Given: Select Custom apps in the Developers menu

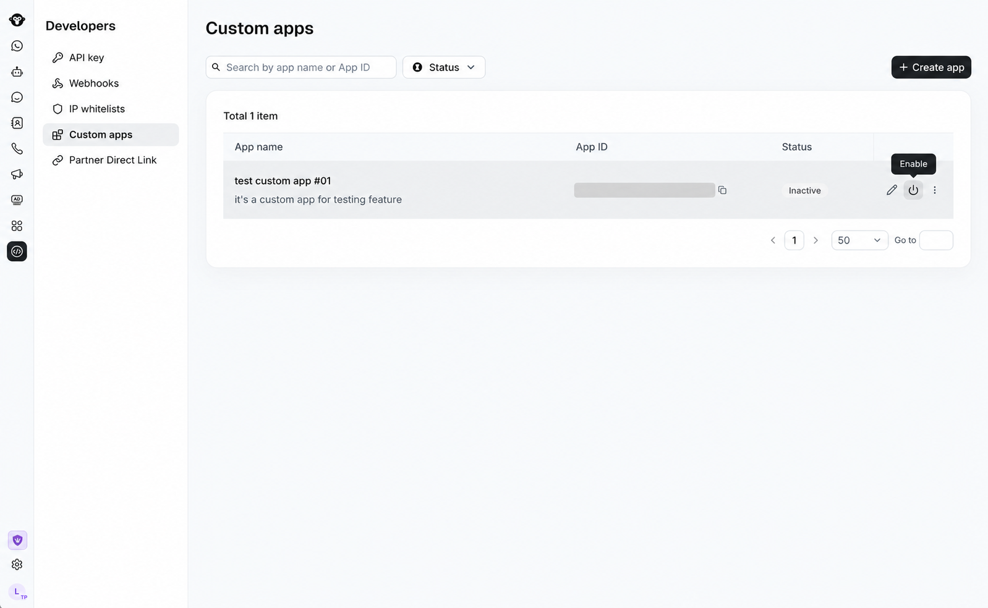Looking at the screenshot, I should click(x=111, y=135).
